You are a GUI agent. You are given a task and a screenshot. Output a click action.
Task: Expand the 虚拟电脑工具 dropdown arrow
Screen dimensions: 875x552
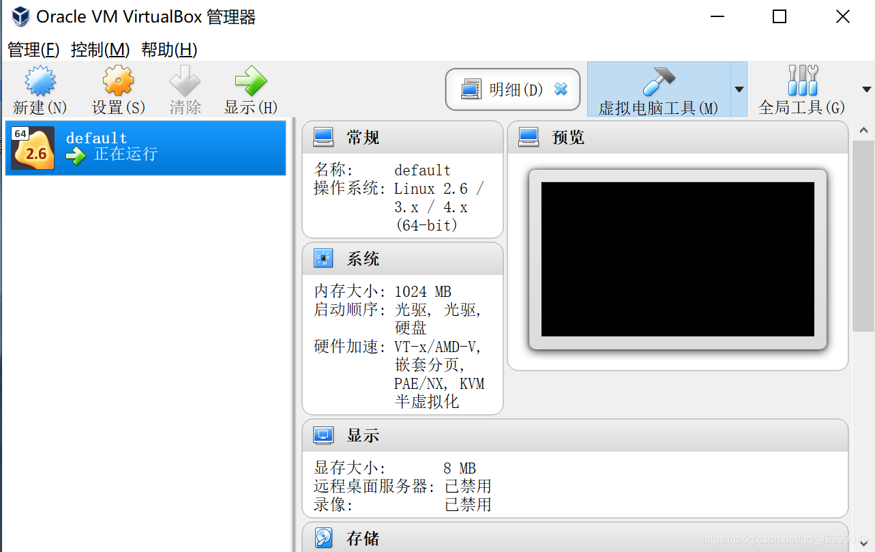point(739,89)
